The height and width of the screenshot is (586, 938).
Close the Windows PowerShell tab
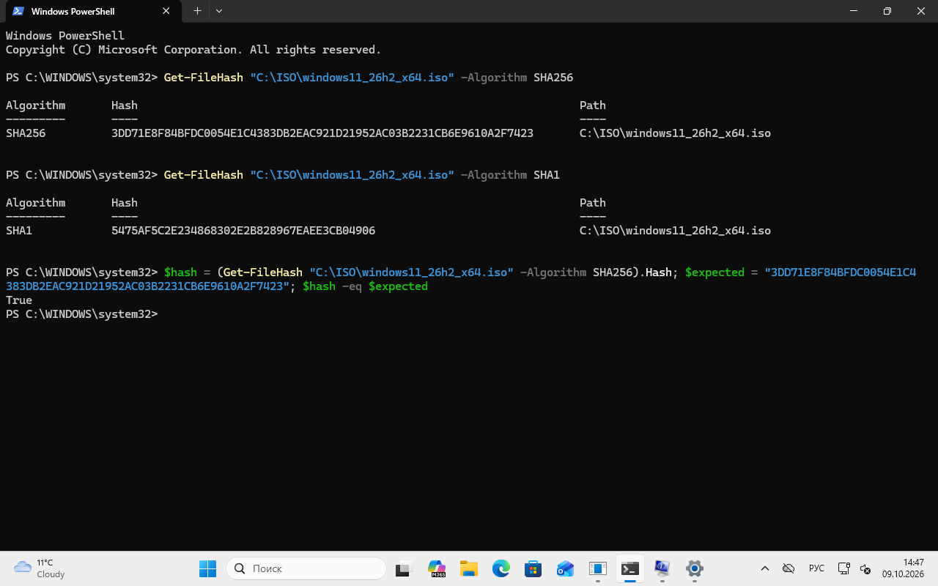click(x=166, y=11)
